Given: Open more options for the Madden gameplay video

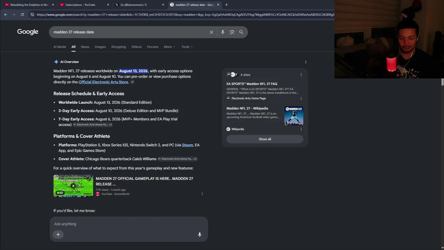Looking at the screenshot, I should click(202, 194).
